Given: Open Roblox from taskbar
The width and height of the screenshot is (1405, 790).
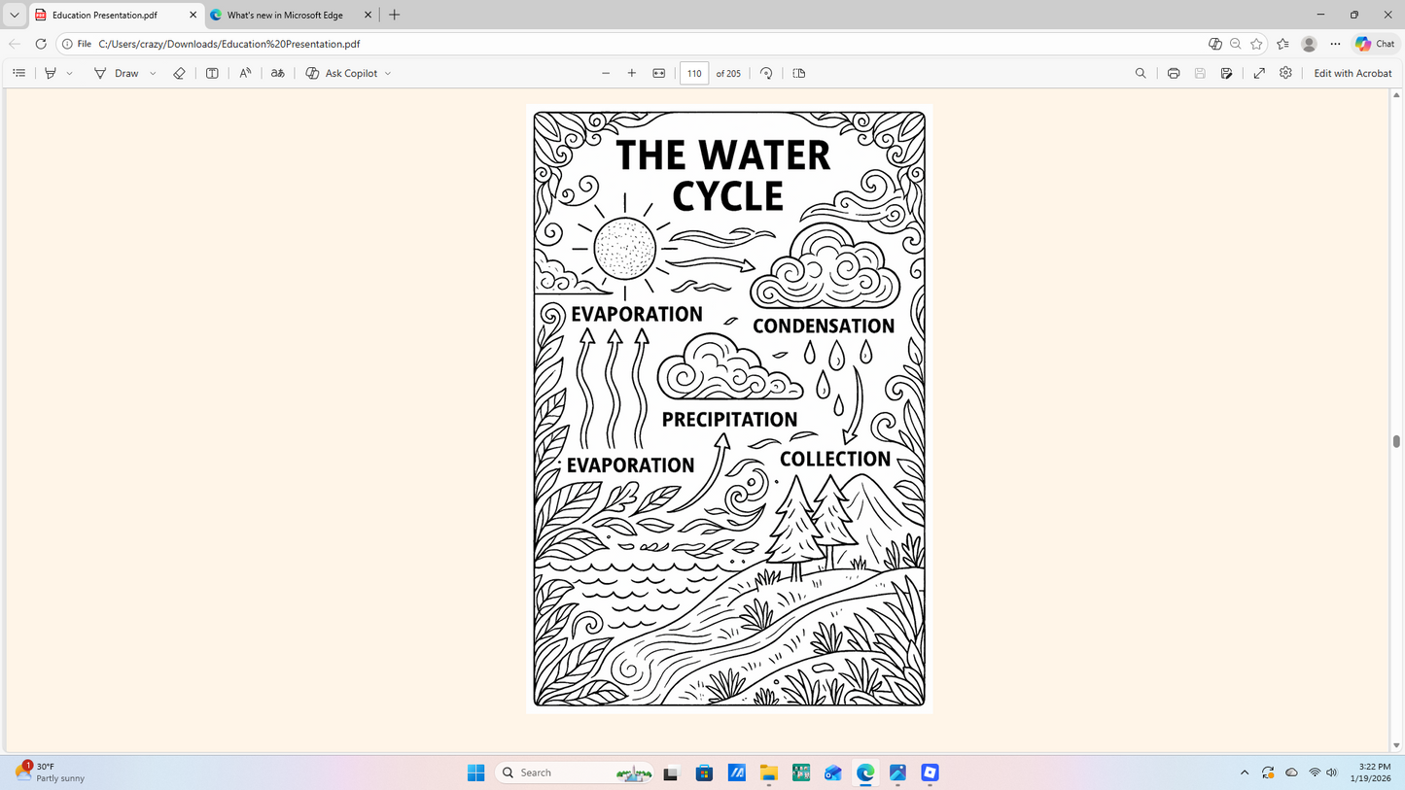Looking at the screenshot, I should pyautogui.click(x=930, y=773).
